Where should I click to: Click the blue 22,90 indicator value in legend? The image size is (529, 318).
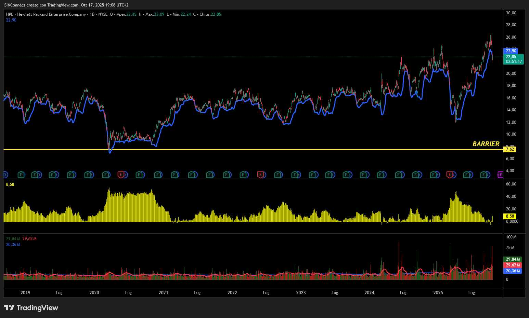pyautogui.click(x=11, y=20)
